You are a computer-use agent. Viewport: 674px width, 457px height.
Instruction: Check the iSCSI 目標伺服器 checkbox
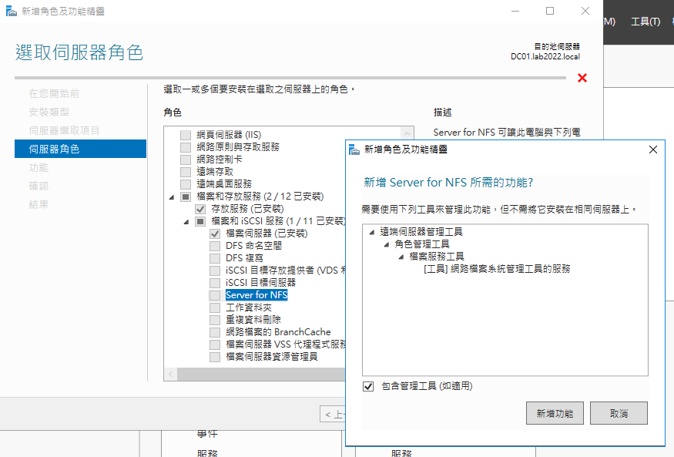(x=215, y=283)
